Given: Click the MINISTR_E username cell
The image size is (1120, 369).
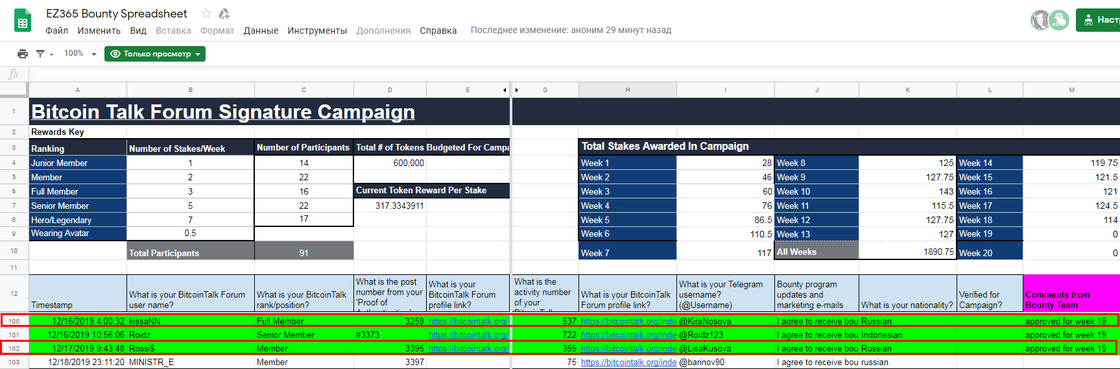Looking at the screenshot, I should click(191, 362).
